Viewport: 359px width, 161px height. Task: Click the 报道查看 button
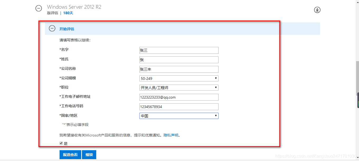70,155
